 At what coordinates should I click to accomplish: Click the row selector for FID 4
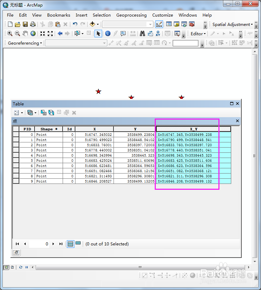[x=16, y=155]
